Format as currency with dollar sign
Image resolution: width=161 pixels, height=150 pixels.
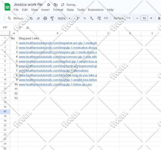point(78,18)
